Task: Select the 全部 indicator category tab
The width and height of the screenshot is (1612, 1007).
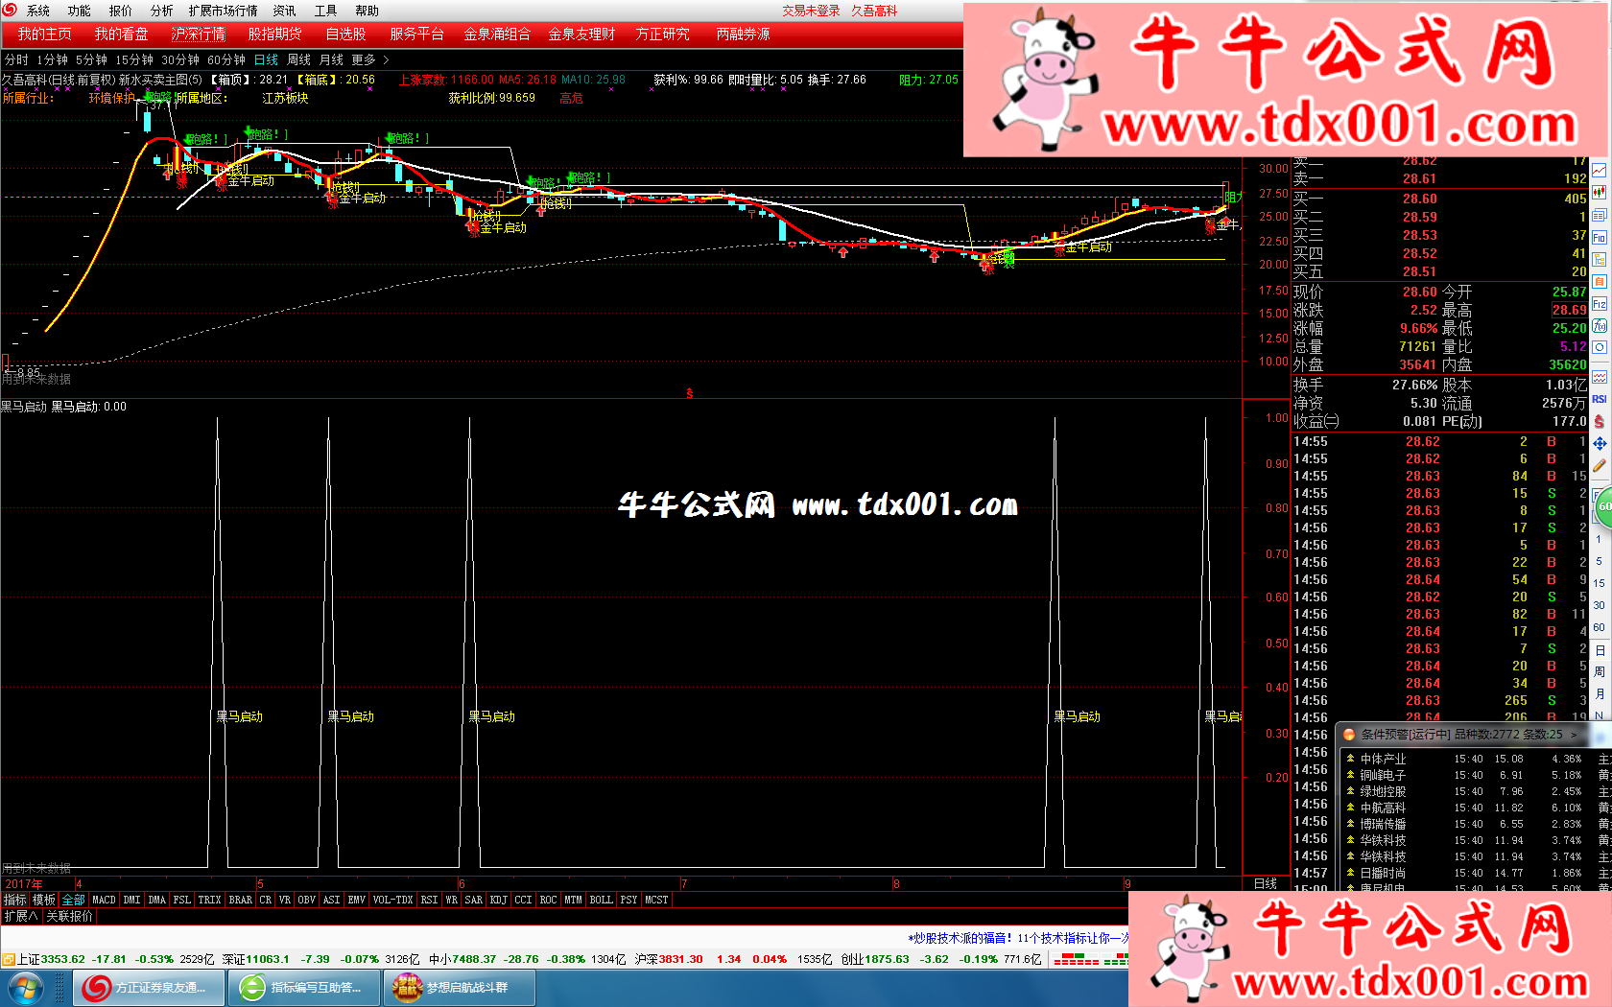Action: [74, 900]
